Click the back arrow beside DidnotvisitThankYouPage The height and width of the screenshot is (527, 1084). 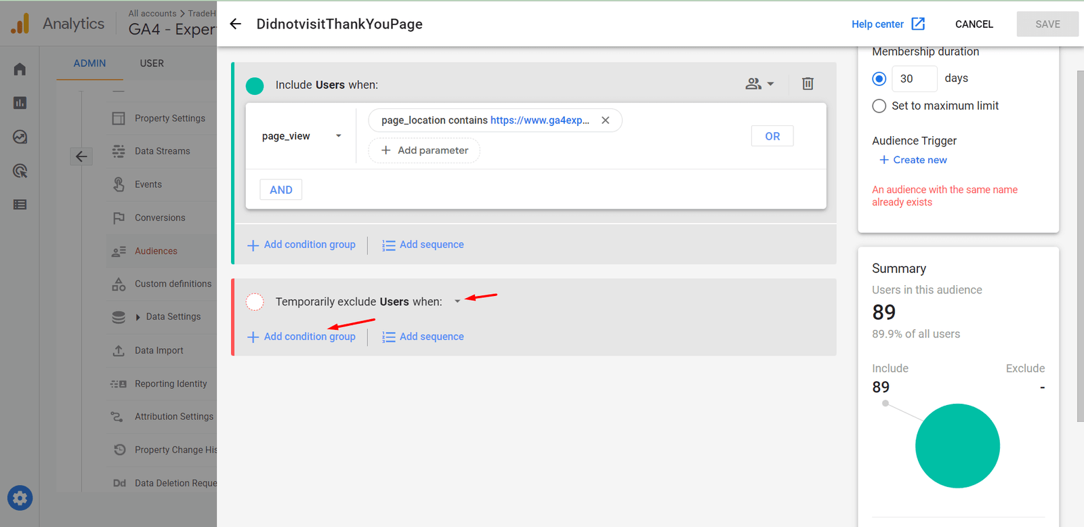[235, 24]
